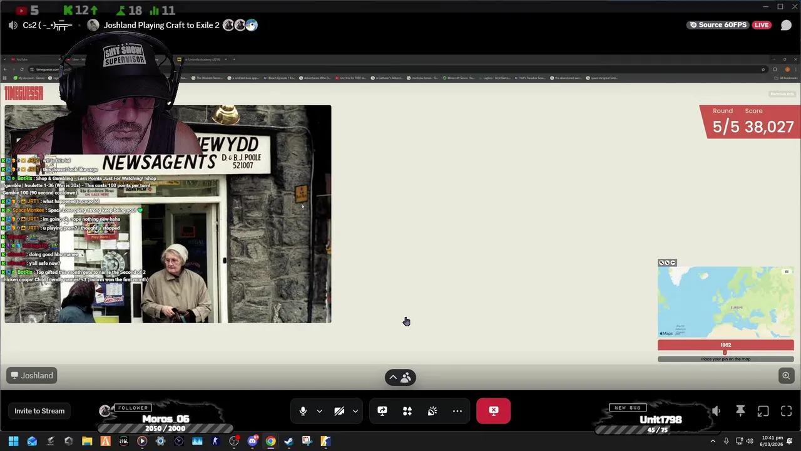Click the Moros_06 follower alert
Image resolution: width=801 pixels, height=451 pixels.
pos(165,418)
